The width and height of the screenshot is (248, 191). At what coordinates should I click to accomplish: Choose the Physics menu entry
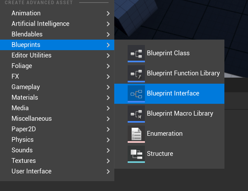point(22,140)
